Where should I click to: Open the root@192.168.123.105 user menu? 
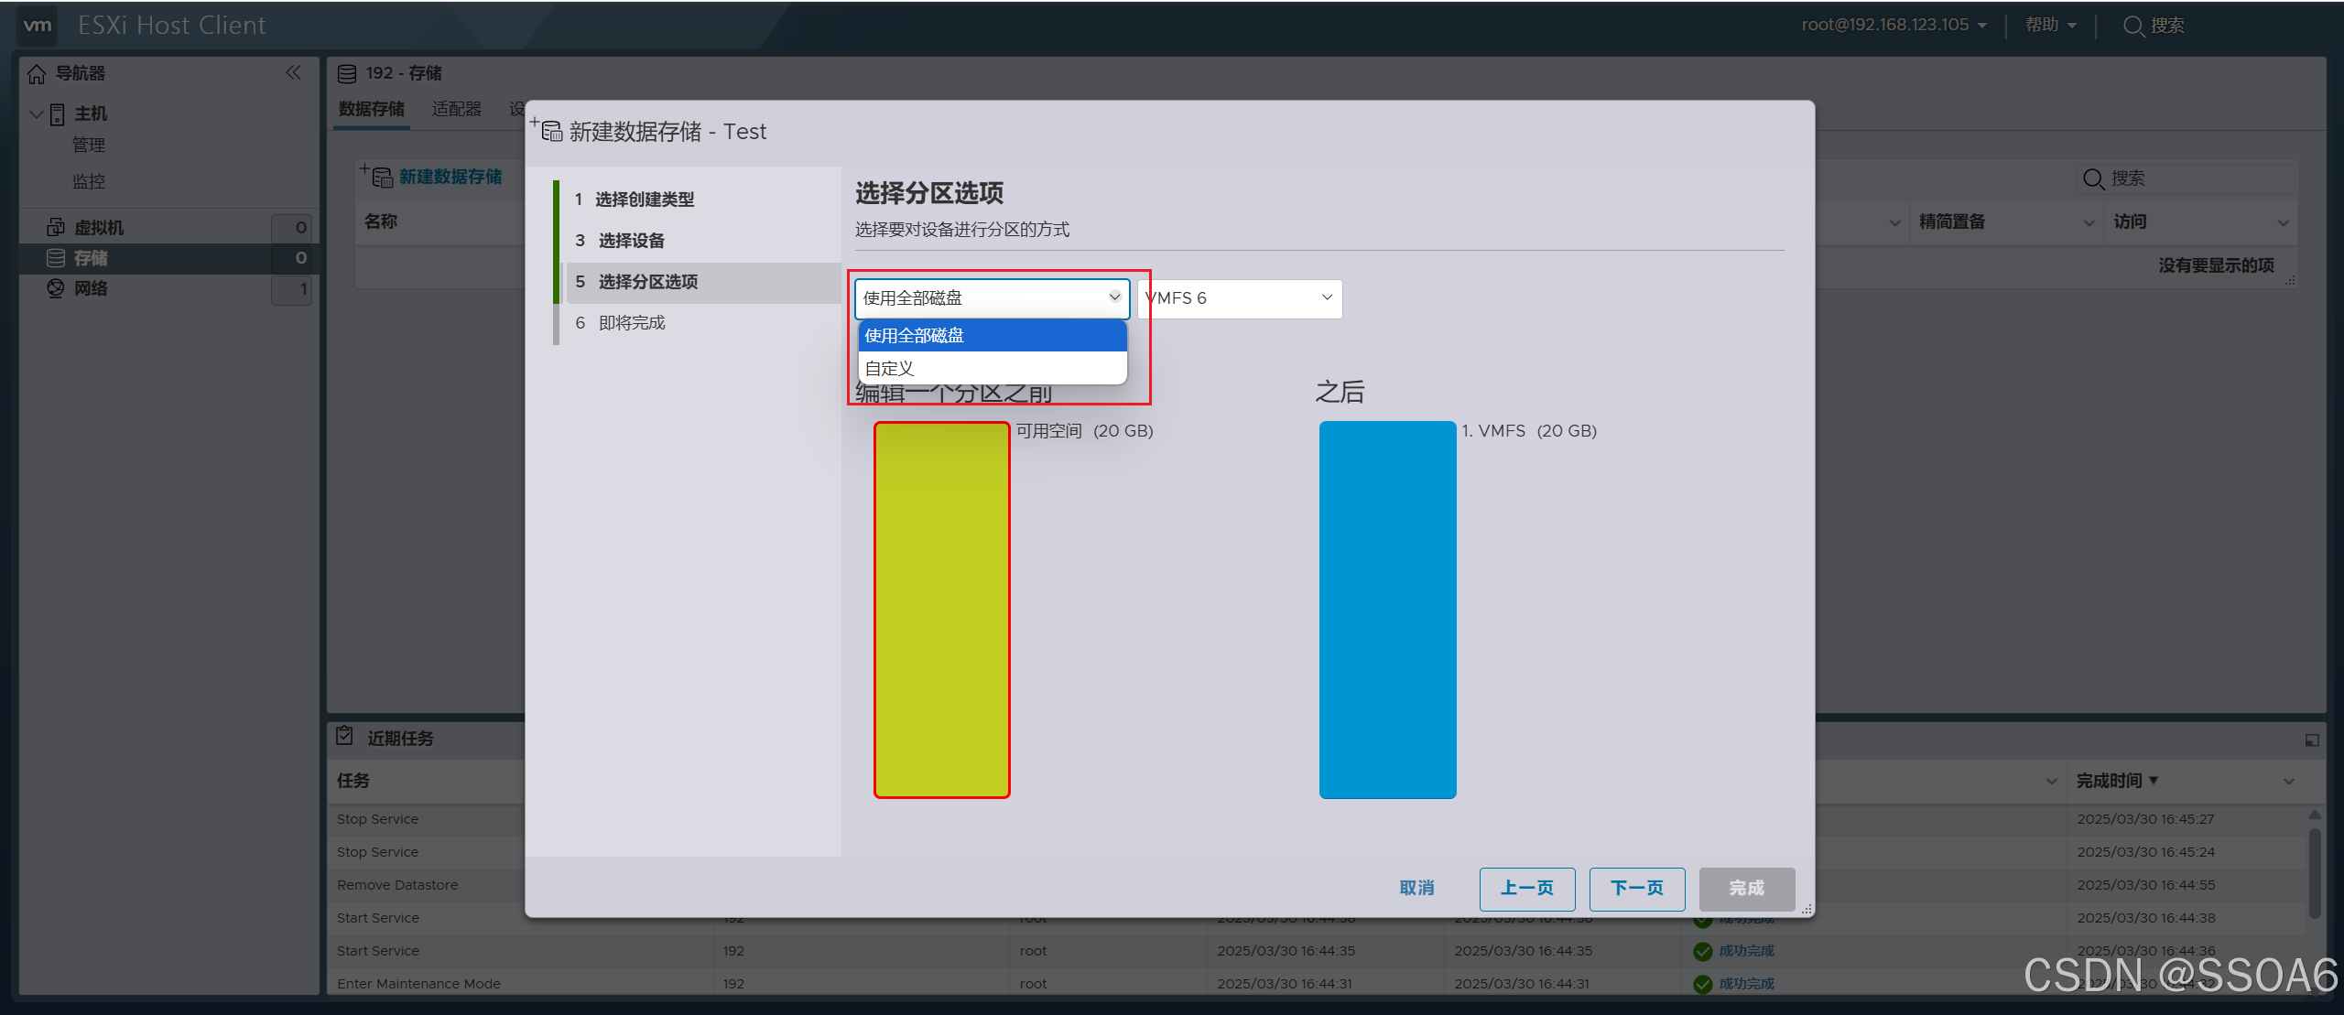pyautogui.click(x=1894, y=26)
